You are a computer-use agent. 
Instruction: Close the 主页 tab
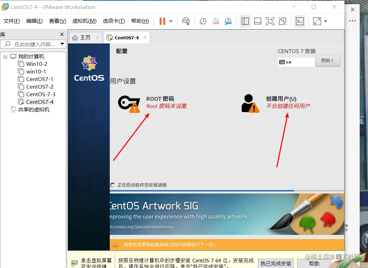97,38
